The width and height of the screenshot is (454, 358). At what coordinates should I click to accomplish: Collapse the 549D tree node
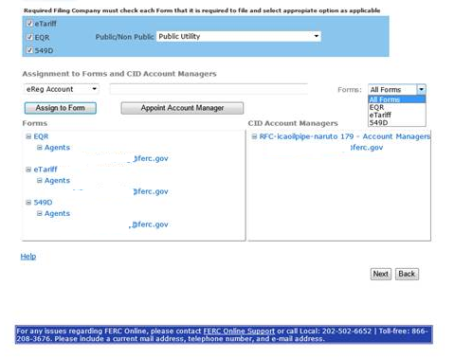coord(28,203)
